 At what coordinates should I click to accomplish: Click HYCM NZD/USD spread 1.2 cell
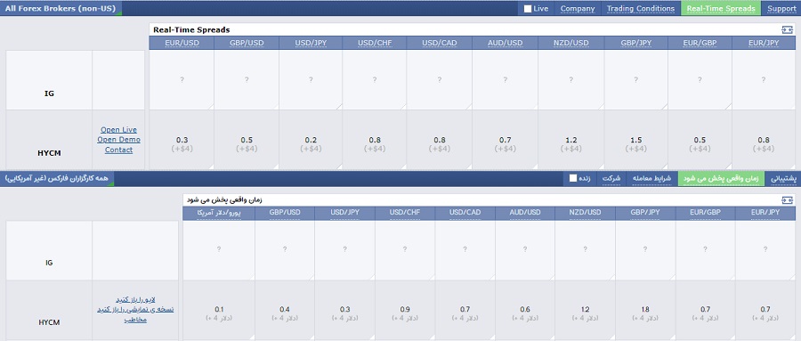click(x=571, y=140)
